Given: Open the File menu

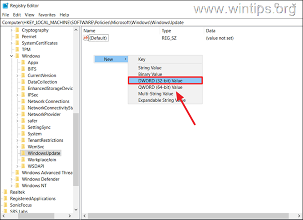Looking at the screenshot, I should 6,15.
